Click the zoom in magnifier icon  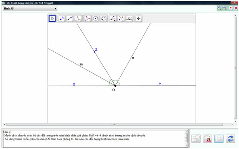(219, 8)
